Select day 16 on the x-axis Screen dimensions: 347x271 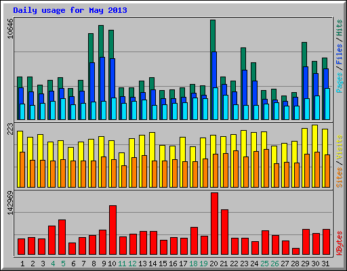[173, 264]
